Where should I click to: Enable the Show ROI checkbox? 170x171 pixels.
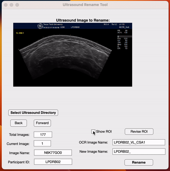point(93,132)
